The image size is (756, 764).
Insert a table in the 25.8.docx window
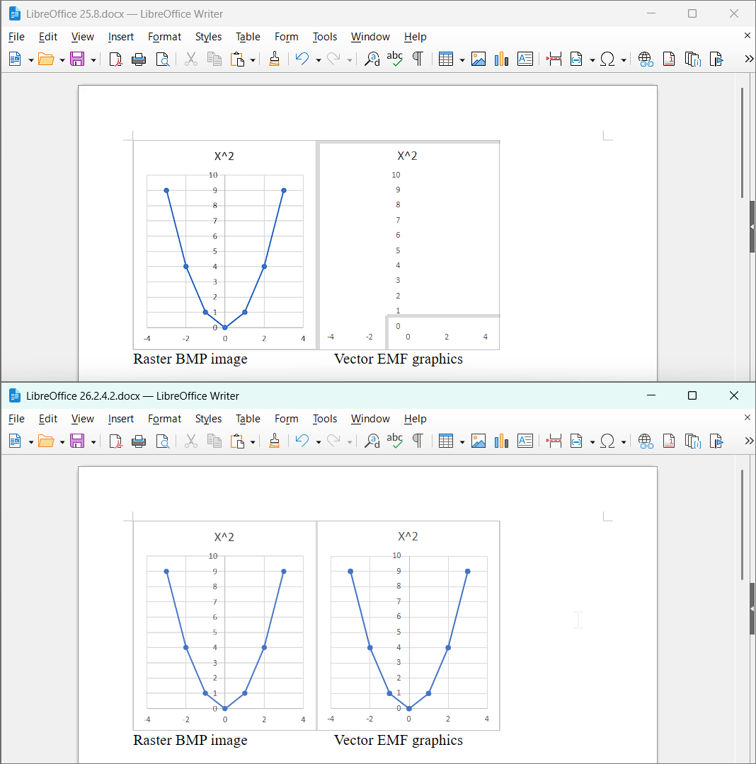[446, 59]
